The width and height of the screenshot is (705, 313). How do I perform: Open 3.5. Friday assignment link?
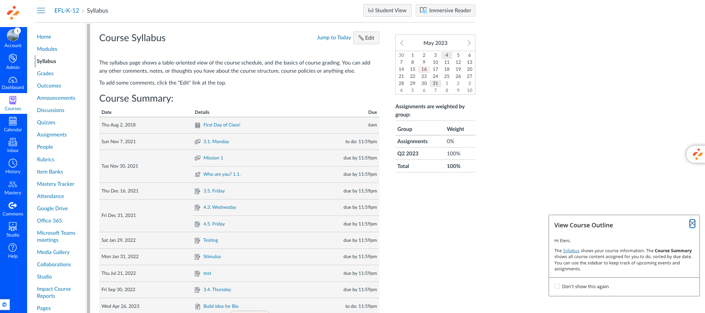214,191
